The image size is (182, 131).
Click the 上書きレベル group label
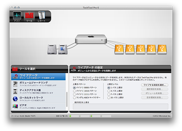(x=112, y=84)
